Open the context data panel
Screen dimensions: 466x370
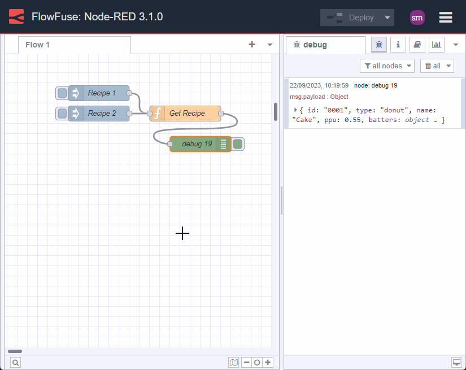[436, 44]
